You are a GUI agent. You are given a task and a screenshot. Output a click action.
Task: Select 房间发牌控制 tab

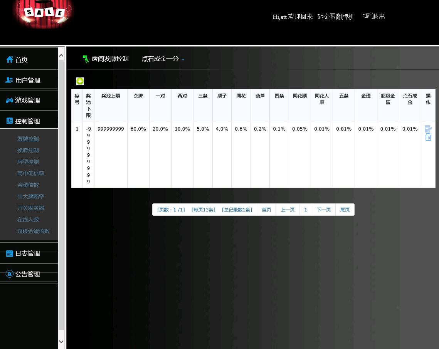click(109, 59)
